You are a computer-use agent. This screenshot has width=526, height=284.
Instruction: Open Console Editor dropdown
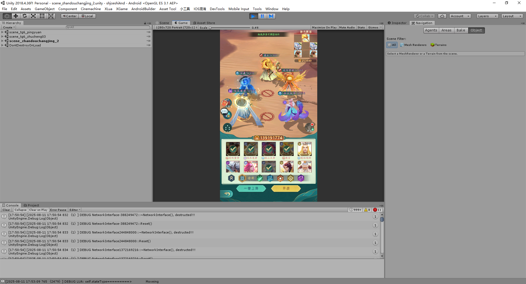point(75,210)
